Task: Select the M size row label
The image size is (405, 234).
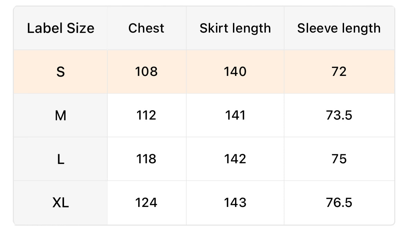Action: coord(61,116)
